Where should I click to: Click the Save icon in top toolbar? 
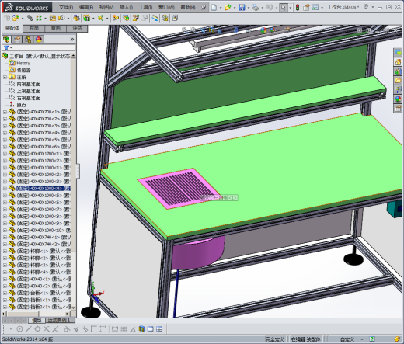click(x=242, y=7)
